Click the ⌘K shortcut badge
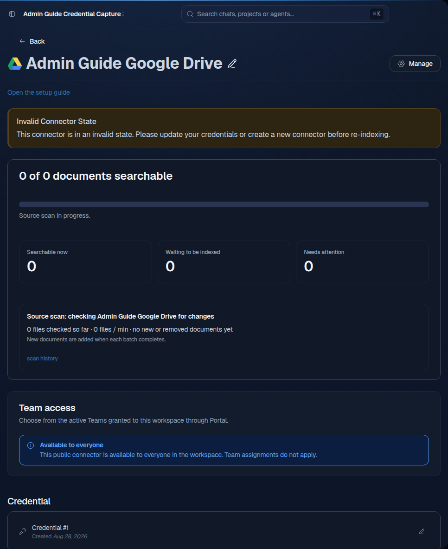448x549 pixels. tap(377, 14)
